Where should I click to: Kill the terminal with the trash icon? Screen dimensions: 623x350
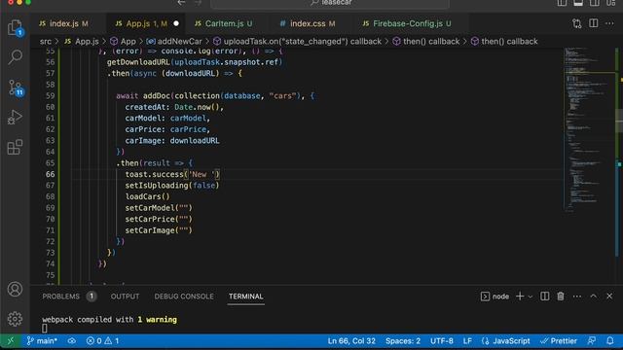click(561, 296)
